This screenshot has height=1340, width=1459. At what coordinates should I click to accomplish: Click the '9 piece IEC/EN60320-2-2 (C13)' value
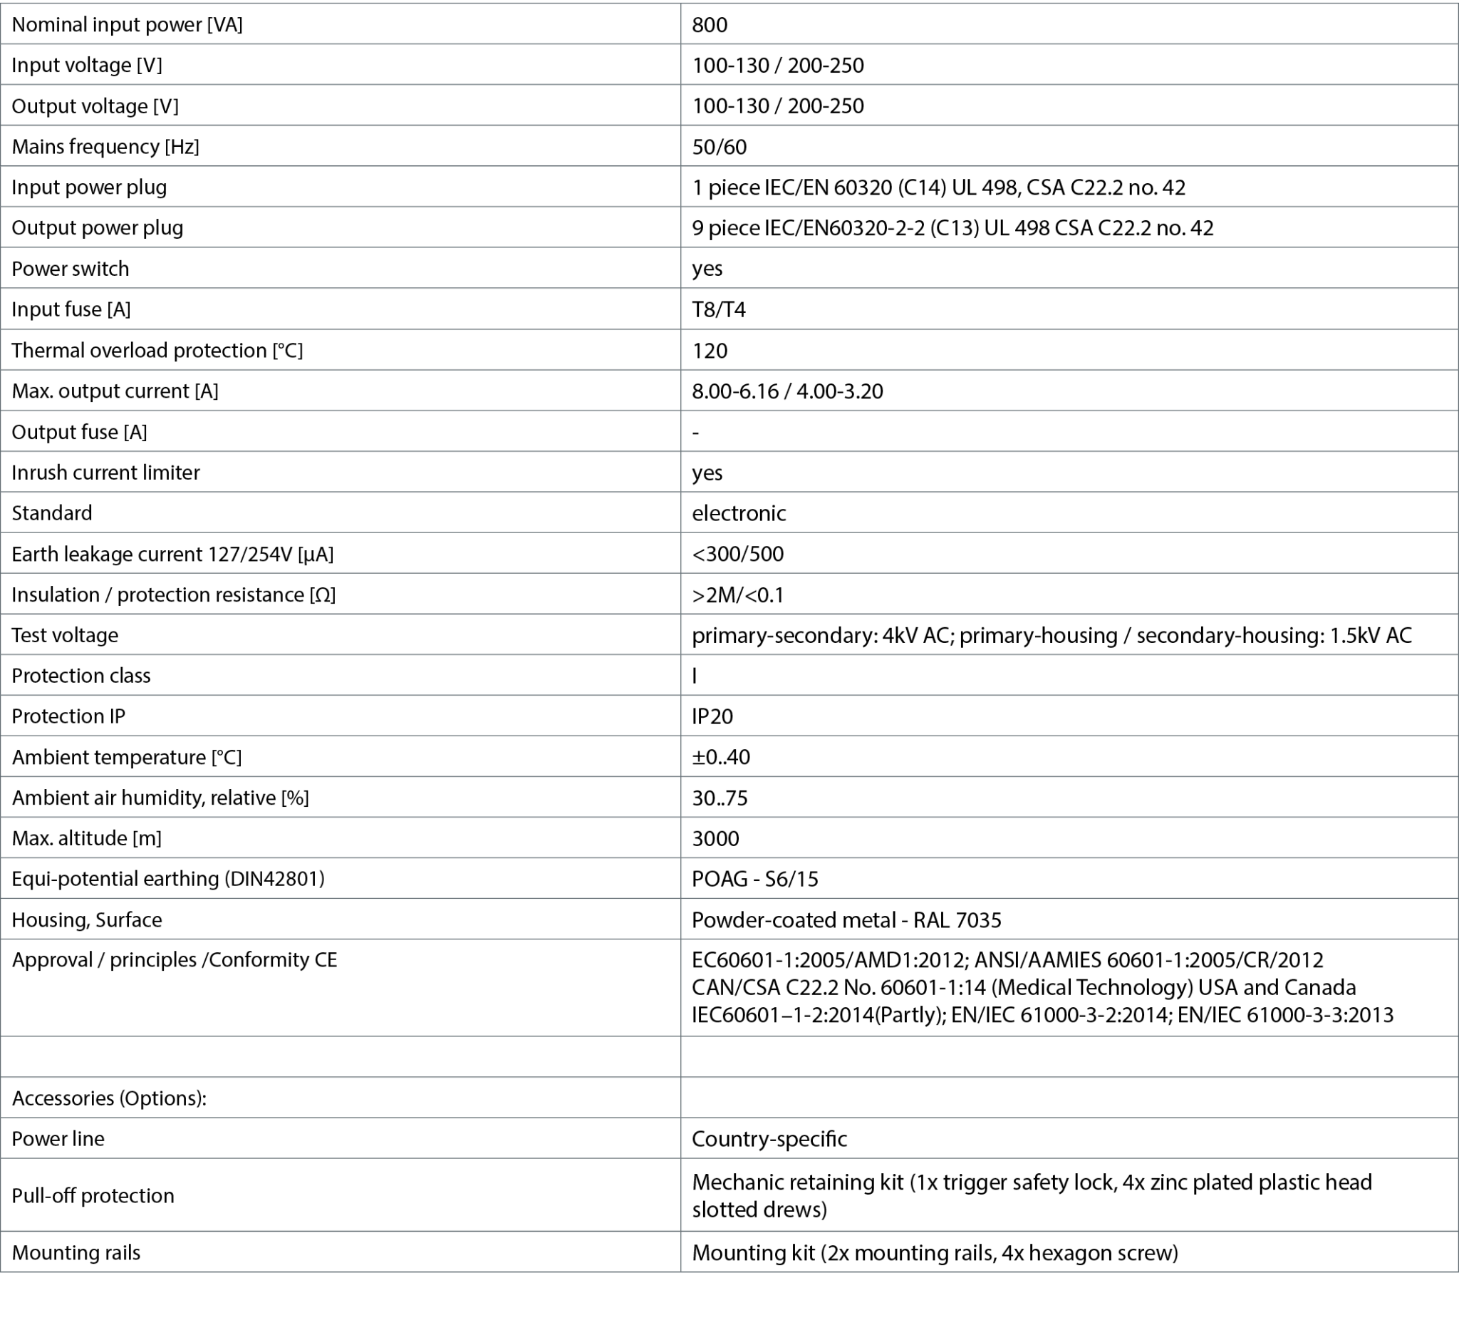952,227
